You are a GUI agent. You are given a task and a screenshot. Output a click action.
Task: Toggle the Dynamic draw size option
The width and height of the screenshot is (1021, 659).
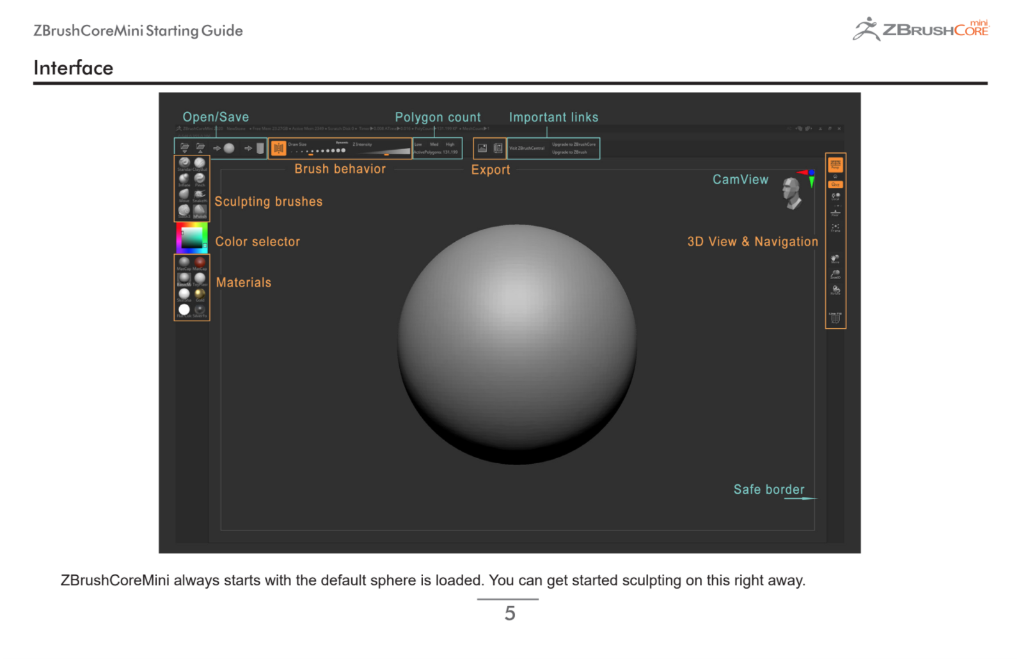tap(342, 143)
